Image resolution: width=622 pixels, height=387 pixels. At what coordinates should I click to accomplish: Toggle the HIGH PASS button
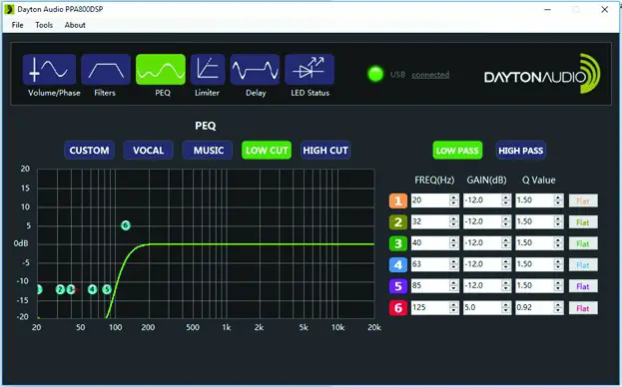521,151
